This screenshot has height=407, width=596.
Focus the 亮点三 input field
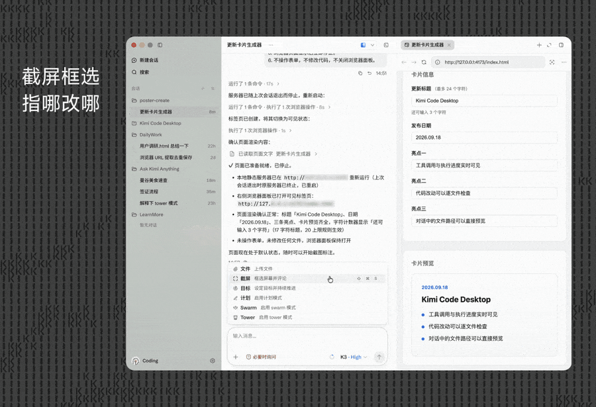point(484,221)
